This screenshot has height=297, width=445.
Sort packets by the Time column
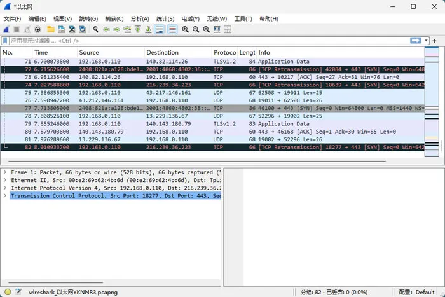click(55, 53)
